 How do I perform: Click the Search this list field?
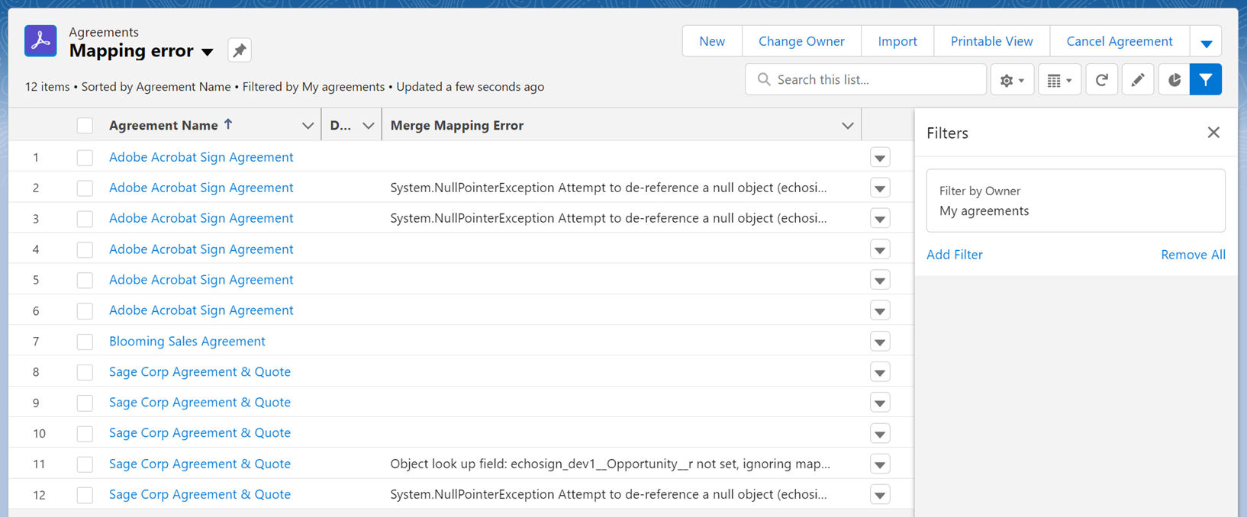[x=870, y=79]
